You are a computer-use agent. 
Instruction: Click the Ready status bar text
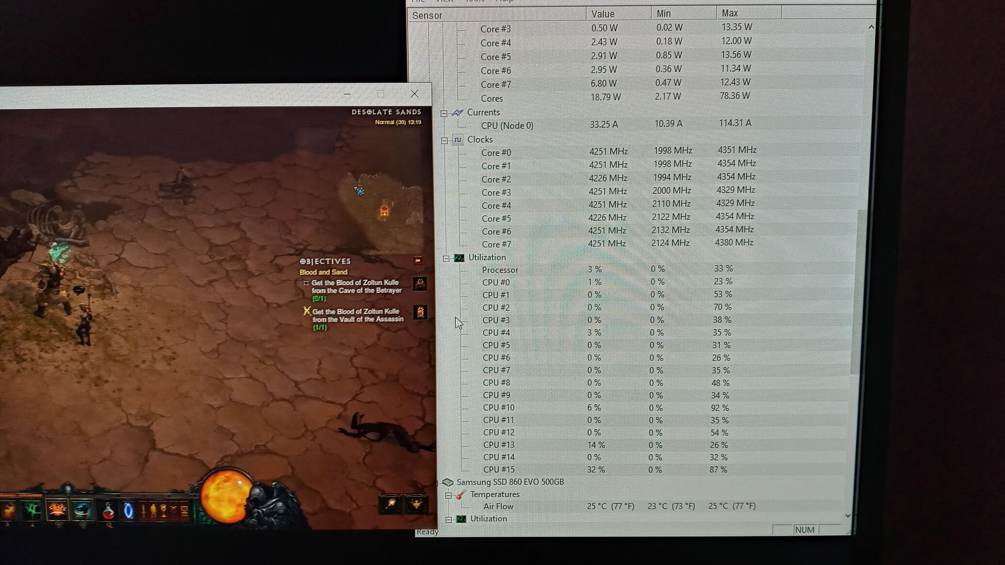(x=428, y=532)
